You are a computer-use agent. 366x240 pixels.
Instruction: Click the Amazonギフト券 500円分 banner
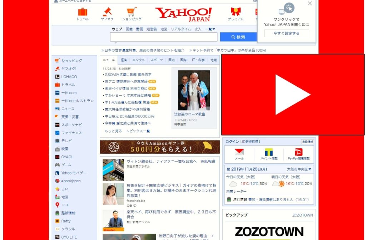pyautogui.click(x=160, y=147)
